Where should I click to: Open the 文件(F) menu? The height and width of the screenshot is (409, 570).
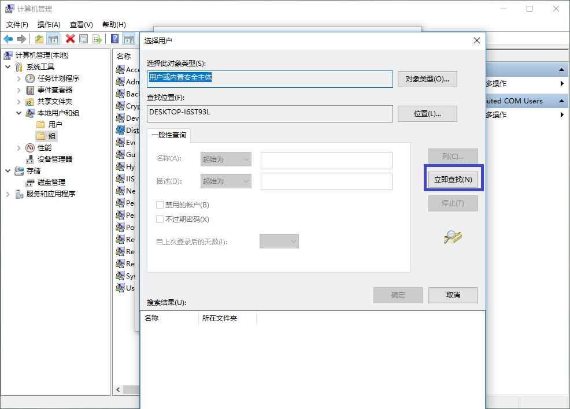pos(17,25)
